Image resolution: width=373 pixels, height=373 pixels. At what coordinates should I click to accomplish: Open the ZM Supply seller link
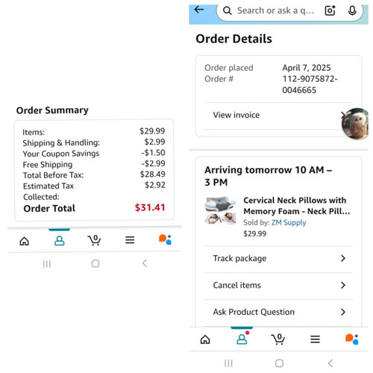(x=289, y=222)
